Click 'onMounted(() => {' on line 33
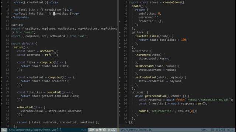The height and width of the screenshot is (132, 236). click(31, 107)
